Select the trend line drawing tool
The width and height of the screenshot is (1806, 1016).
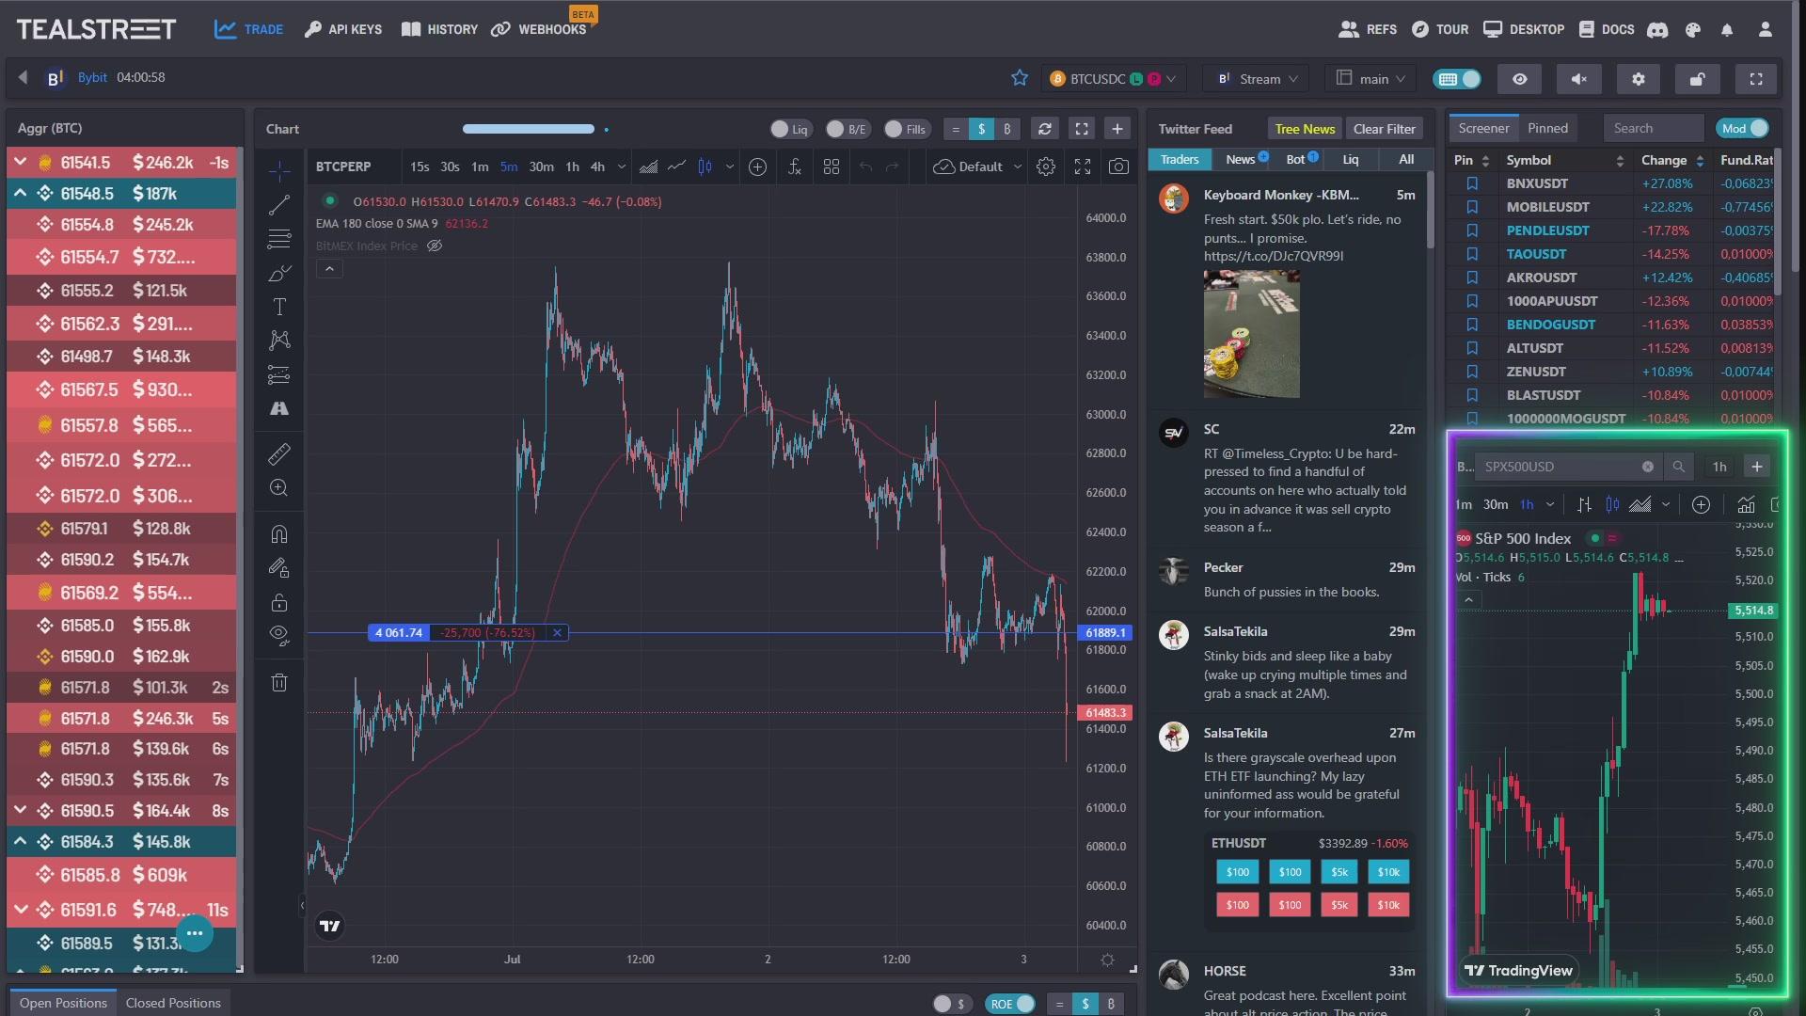[279, 205]
